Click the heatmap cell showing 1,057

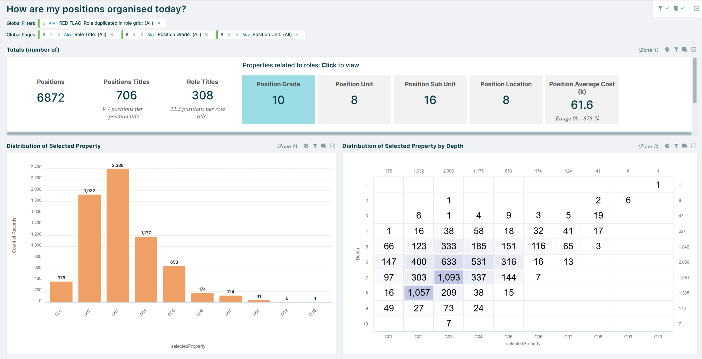tap(419, 293)
